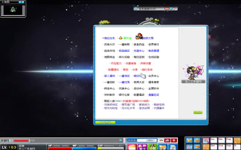The image size is (241, 150).
Task: Minimize the 小地图 minimap panel
Action: click(x=20, y=2)
